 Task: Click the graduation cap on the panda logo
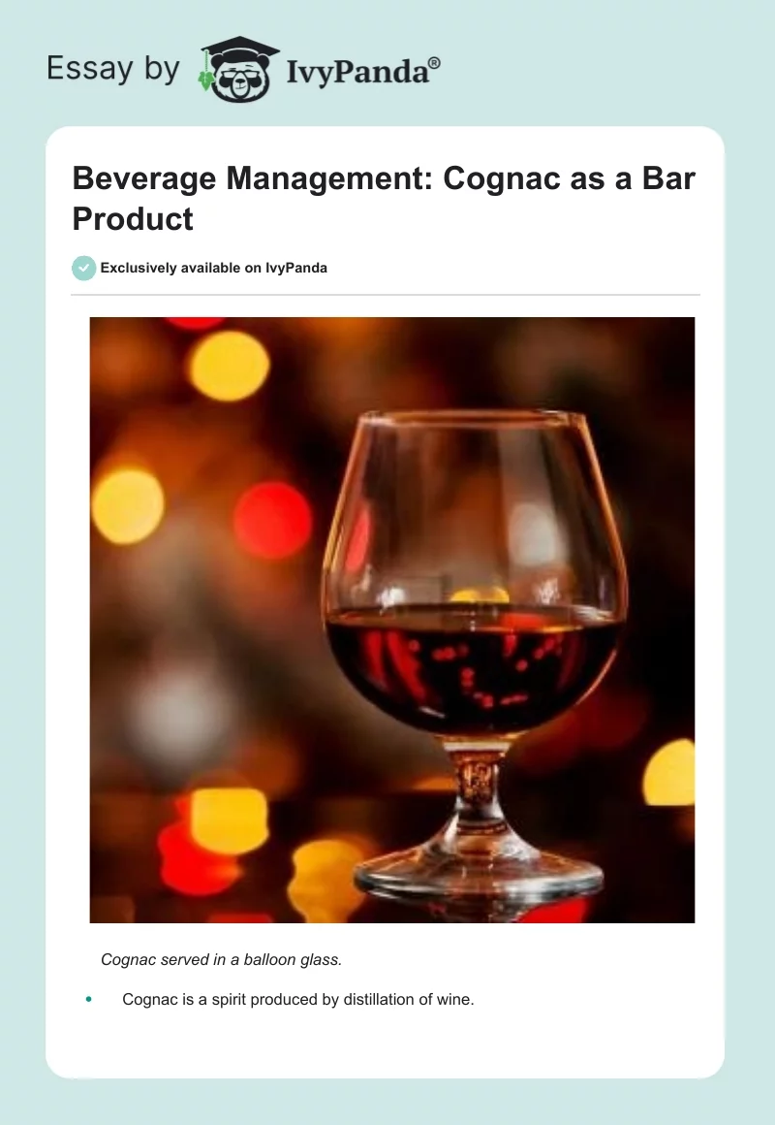(239, 50)
